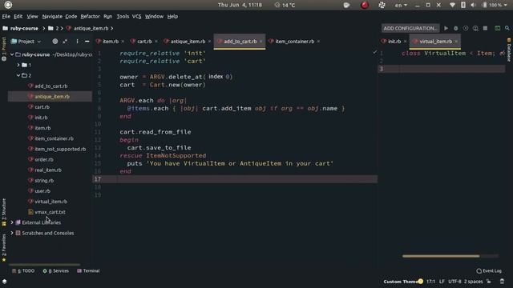This screenshot has height=288, width=513.
Task: Open the inspections profile icon at the status bar's right end
Action: click(x=503, y=281)
